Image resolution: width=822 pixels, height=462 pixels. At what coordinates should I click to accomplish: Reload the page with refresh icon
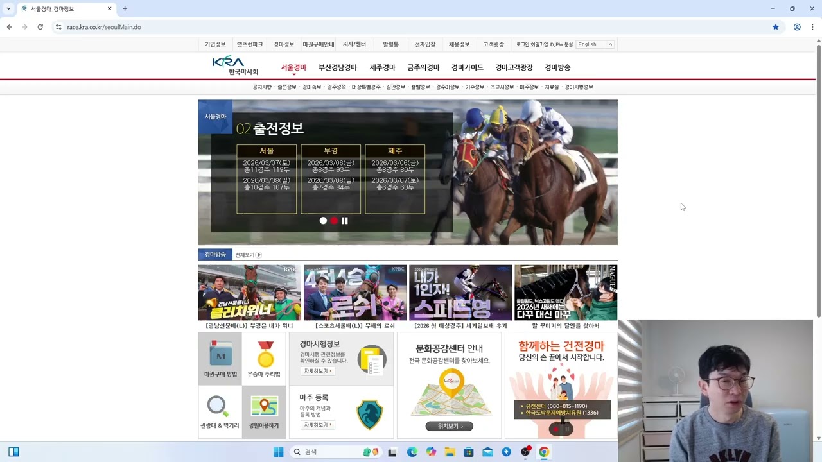click(40, 27)
